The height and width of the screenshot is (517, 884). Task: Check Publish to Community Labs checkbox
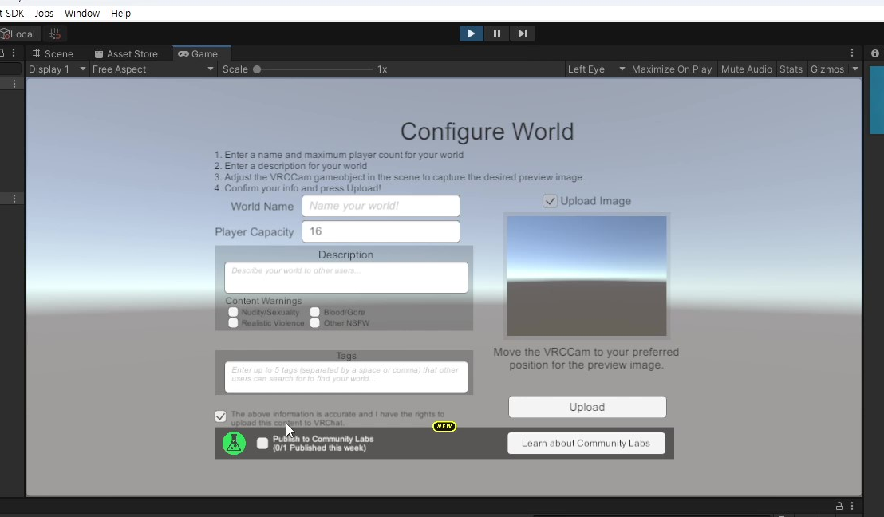coord(262,443)
